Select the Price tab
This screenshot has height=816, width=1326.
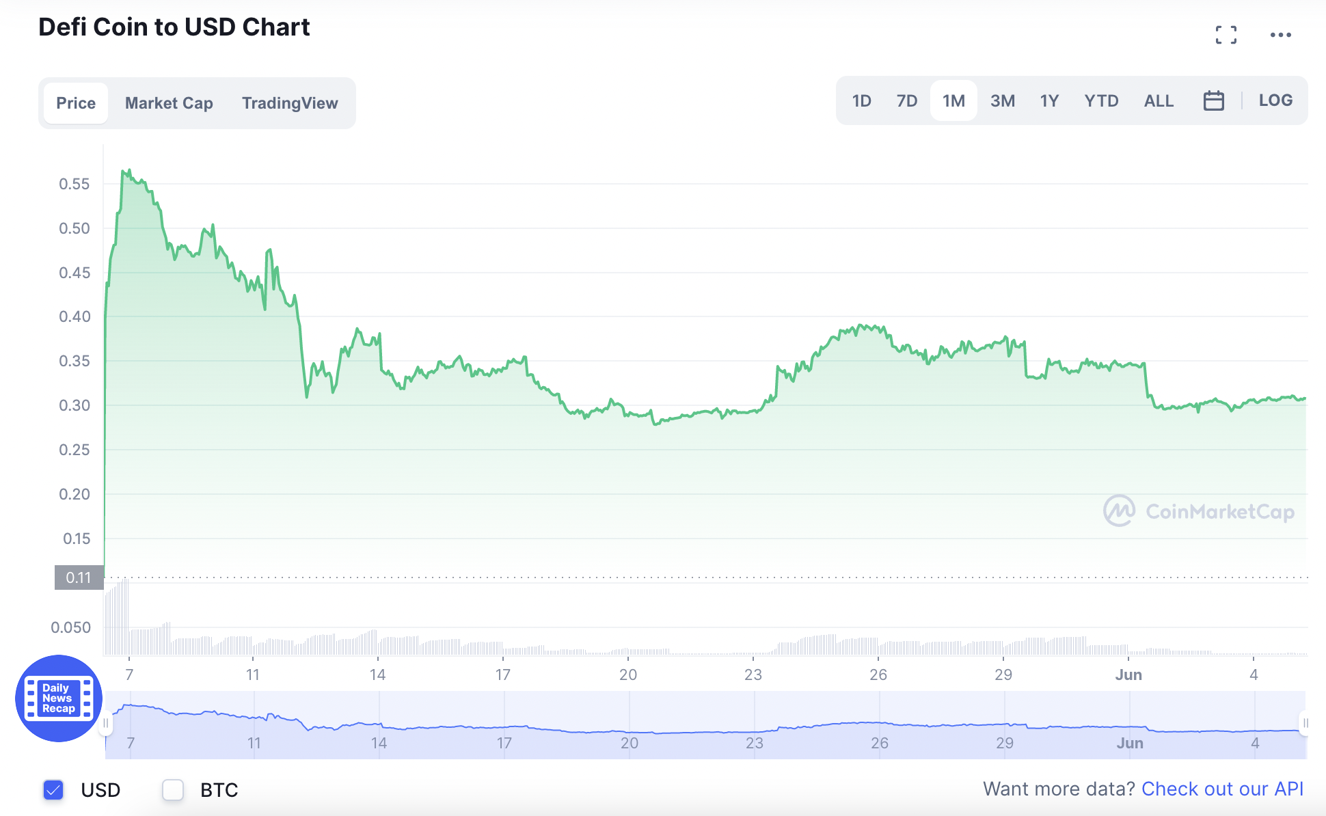(75, 103)
